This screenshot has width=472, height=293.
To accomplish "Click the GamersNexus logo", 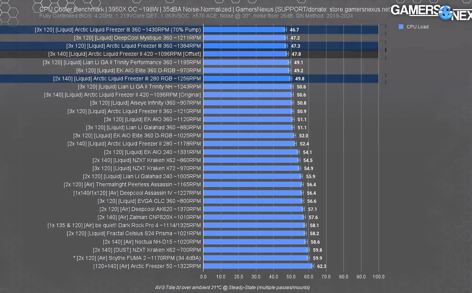I will coord(431,13).
